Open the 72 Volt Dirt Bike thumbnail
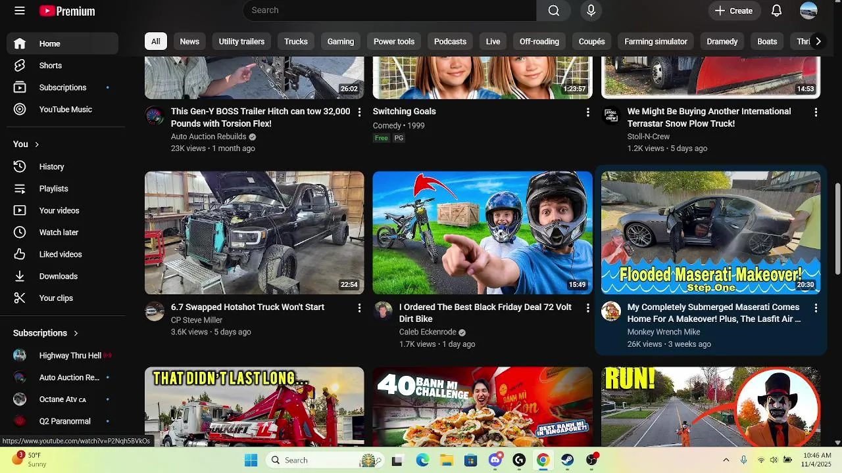This screenshot has height=473, width=842. [x=482, y=233]
